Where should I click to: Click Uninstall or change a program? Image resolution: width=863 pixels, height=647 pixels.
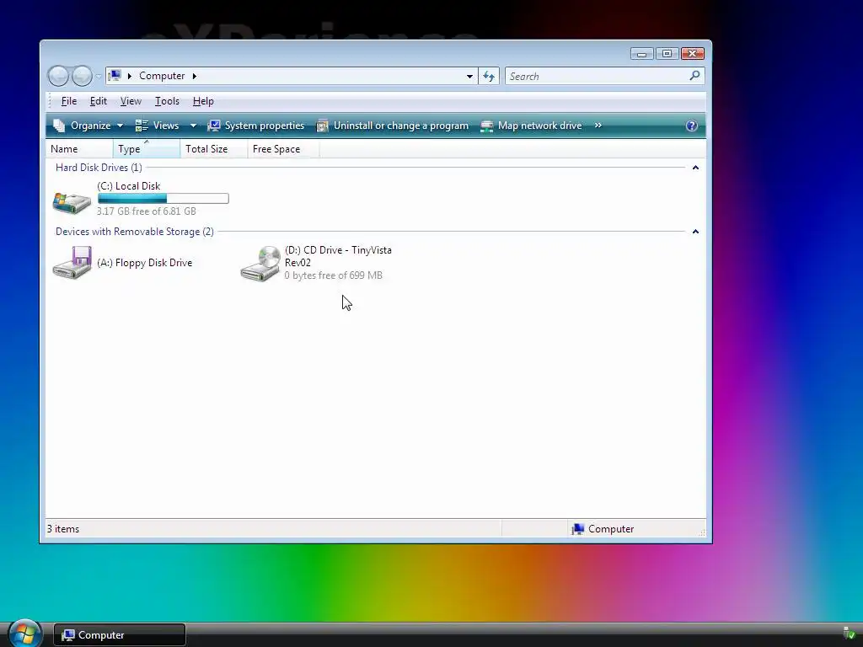393,126
